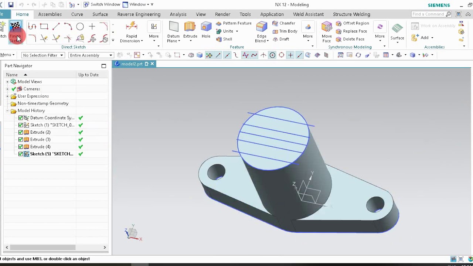Click the Finish Sketch icon
473x266 pixels.
click(x=15, y=27)
